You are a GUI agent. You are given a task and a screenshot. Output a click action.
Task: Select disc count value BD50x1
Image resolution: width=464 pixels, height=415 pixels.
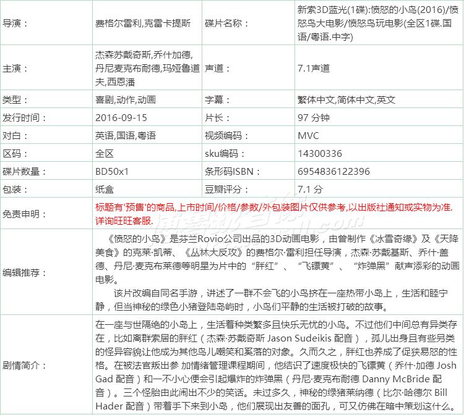(112, 172)
